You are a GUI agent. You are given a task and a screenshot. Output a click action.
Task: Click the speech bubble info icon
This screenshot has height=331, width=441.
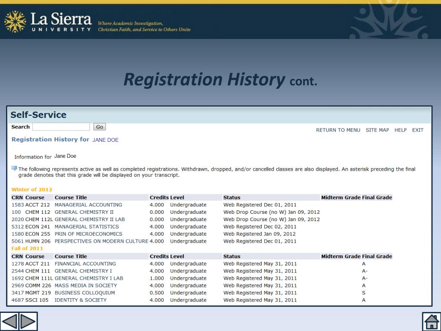pyautogui.click(x=14, y=169)
